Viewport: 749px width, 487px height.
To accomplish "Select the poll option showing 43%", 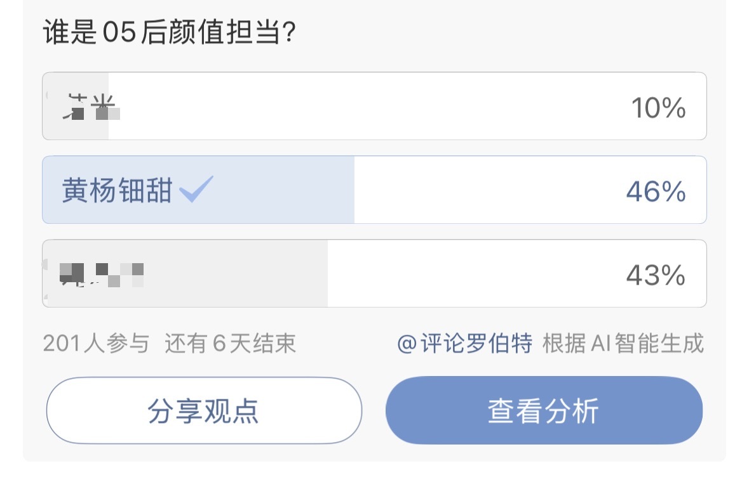I will pyautogui.click(x=374, y=273).
